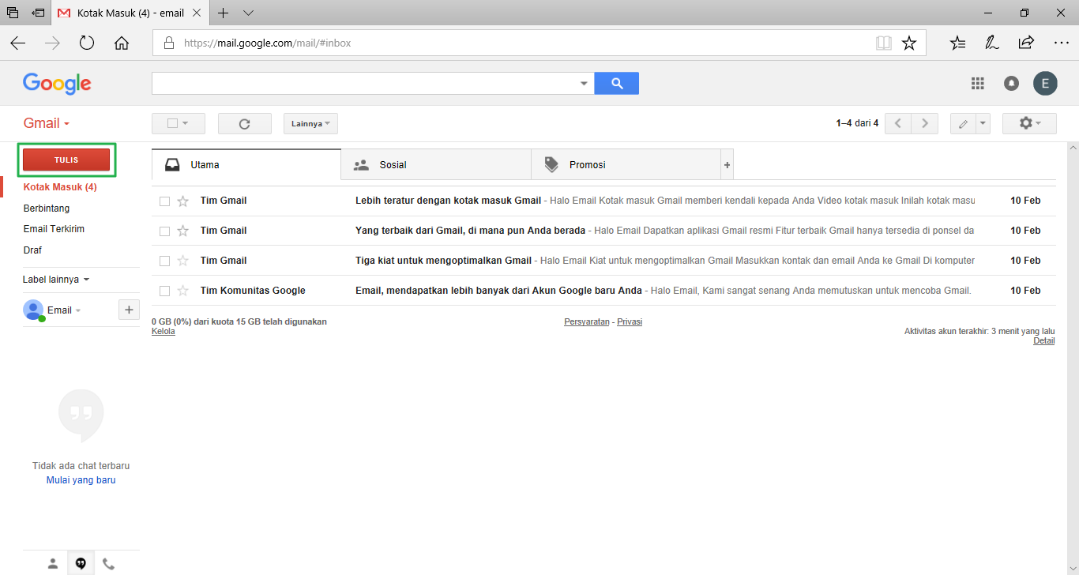The width and height of the screenshot is (1079, 575).
Task: Open search options dropdown arrow
Action: pyautogui.click(x=585, y=83)
